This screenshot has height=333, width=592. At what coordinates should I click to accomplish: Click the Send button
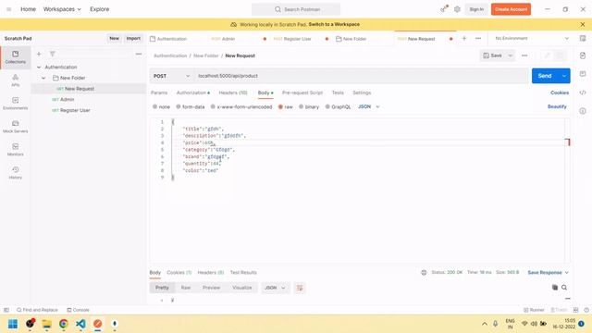545,76
